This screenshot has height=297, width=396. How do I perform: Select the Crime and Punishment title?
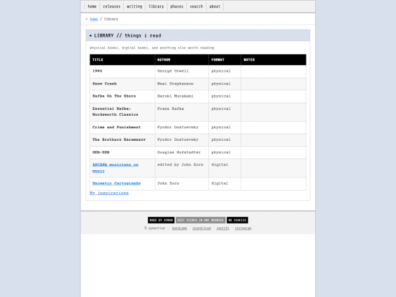tap(117, 128)
